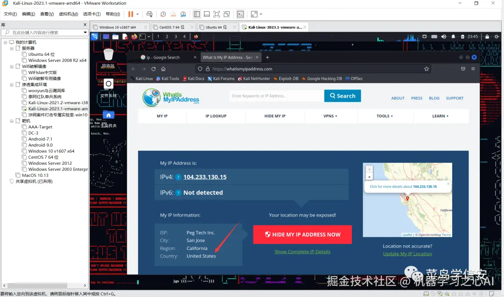The height and width of the screenshot is (297, 504).
Task: Open the Firefox hamburger menu
Action: [x=473, y=68]
